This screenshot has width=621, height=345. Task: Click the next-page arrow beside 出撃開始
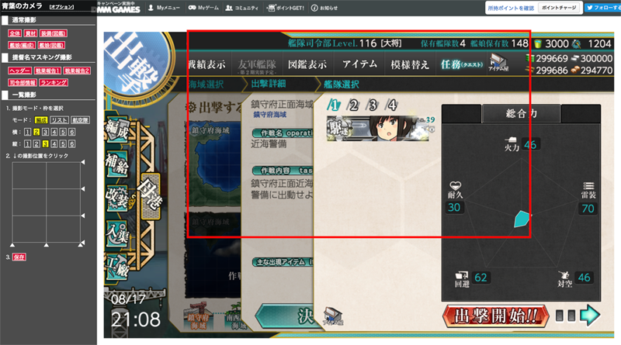tap(590, 316)
